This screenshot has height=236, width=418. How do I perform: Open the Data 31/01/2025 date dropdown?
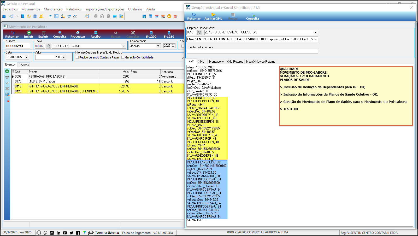26,57
